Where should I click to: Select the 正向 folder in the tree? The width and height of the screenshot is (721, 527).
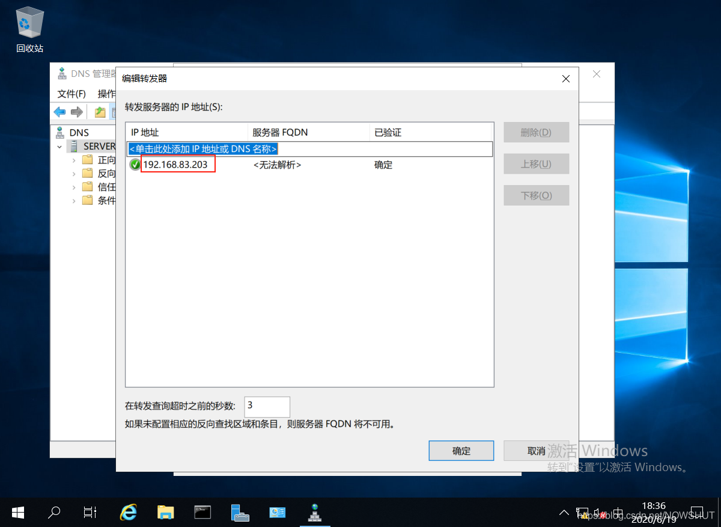(x=99, y=160)
